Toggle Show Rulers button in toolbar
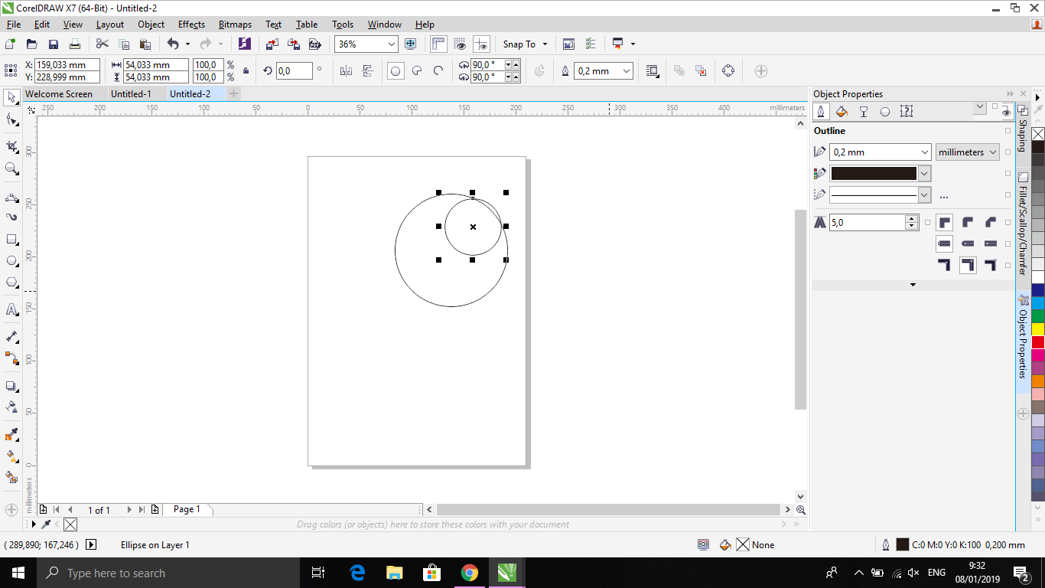The width and height of the screenshot is (1045, 588). [x=438, y=44]
